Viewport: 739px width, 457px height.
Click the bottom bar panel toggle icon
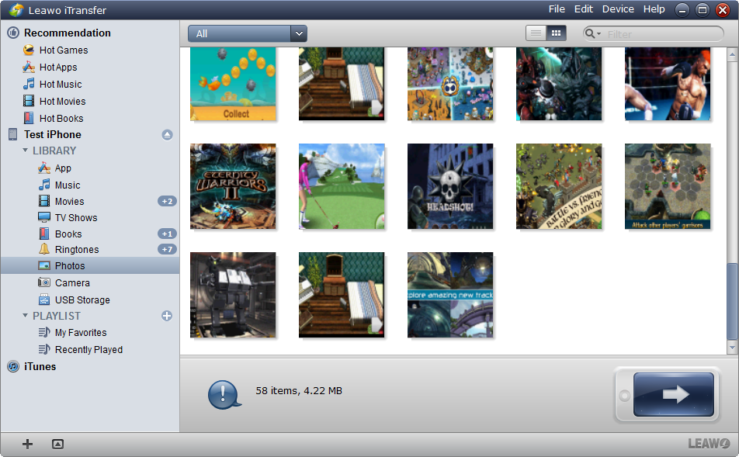(57, 444)
